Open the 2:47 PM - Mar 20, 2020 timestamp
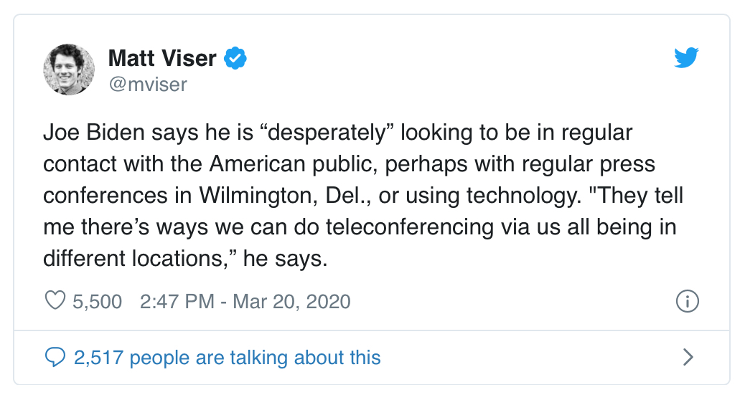Viewport: 745px width, 400px height. click(x=245, y=302)
